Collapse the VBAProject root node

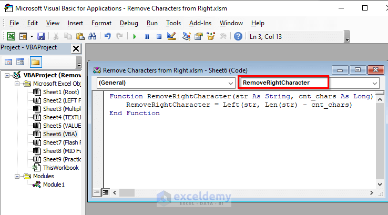pyautogui.click(x=7, y=75)
